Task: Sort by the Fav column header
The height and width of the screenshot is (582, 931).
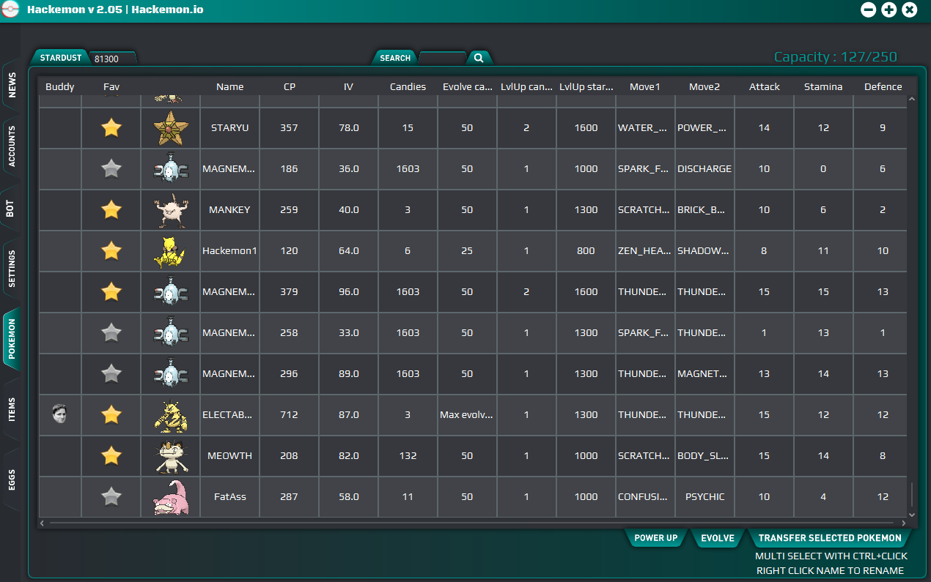Action: [111, 86]
